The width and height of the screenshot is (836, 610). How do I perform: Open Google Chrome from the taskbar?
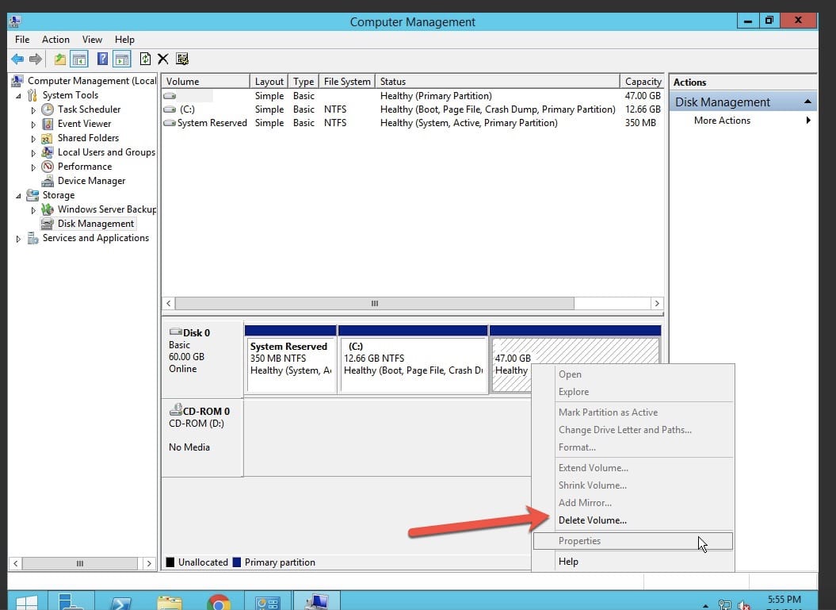click(218, 603)
